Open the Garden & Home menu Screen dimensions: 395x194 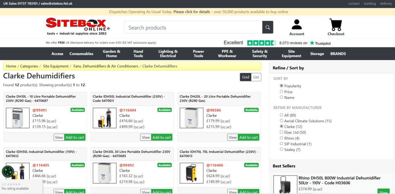click(111, 54)
